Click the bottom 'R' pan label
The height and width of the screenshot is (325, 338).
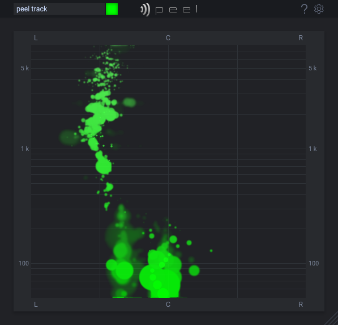pyautogui.click(x=301, y=305)
